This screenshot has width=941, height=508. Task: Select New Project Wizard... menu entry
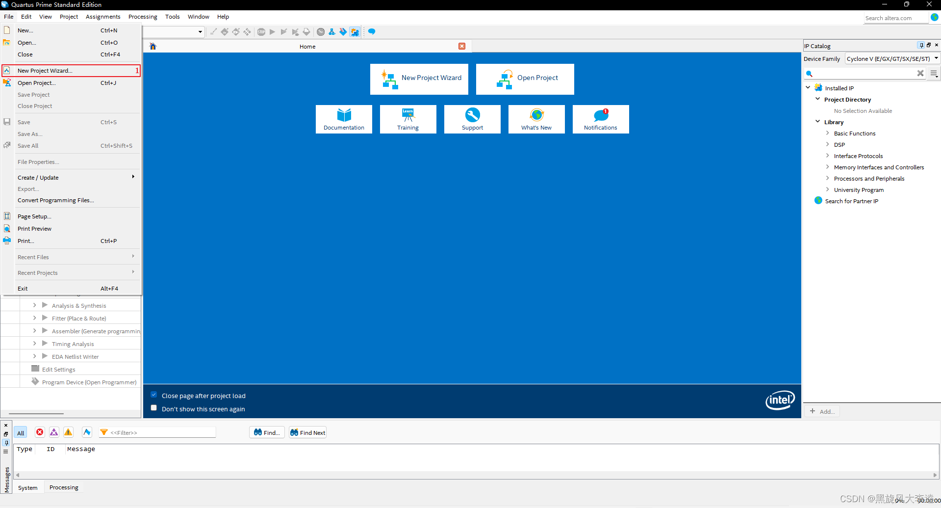72,71
